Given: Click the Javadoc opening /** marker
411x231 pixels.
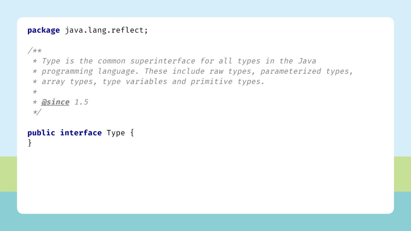Looking at the screenshot, I should click(35, 50).
